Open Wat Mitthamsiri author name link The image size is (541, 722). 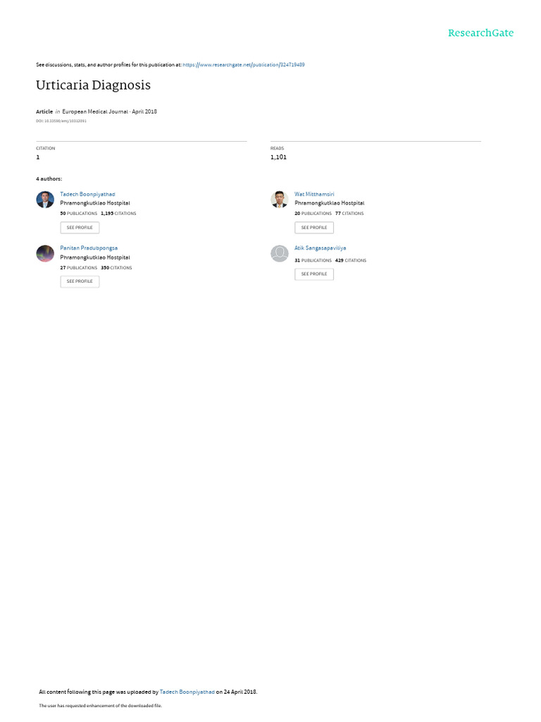(x=314, y=195)
